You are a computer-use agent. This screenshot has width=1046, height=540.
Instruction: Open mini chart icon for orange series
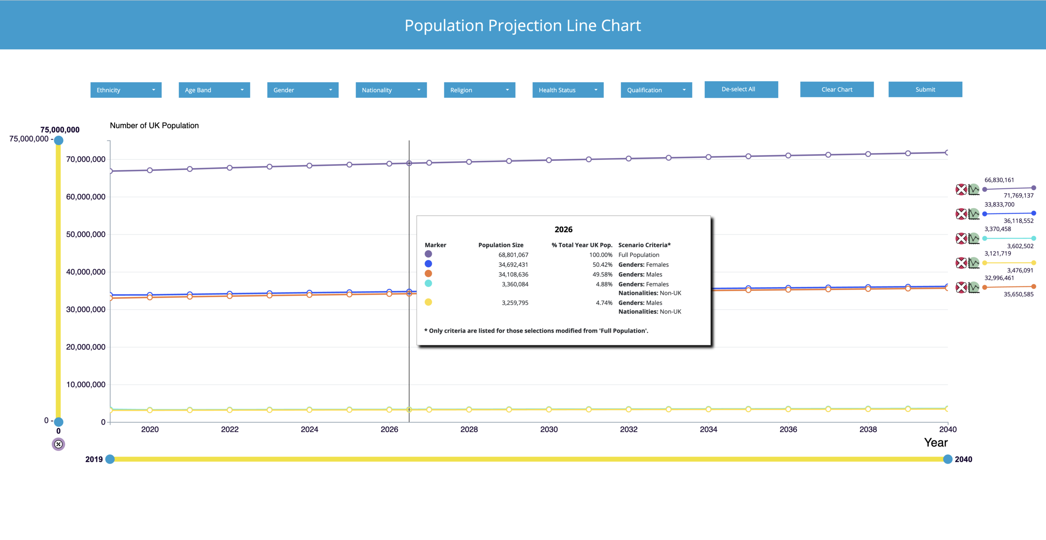pyautogui.click(x=974, y=288)
